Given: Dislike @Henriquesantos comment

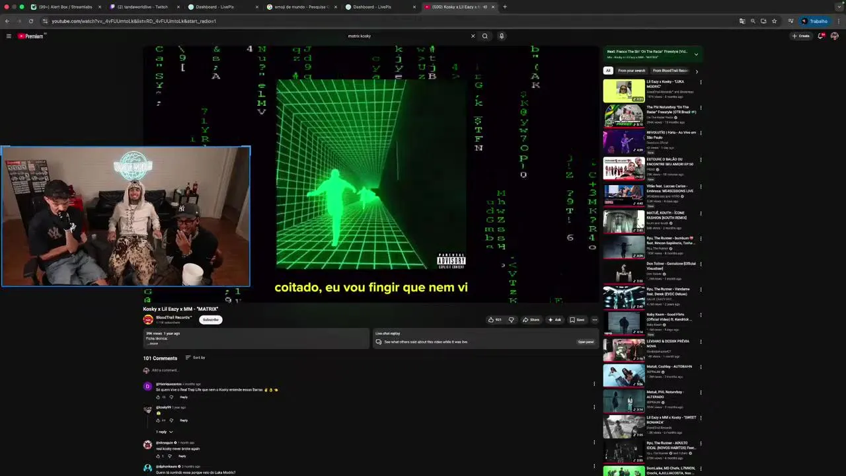Looking at the screenshot, I should tap(171, 397).
